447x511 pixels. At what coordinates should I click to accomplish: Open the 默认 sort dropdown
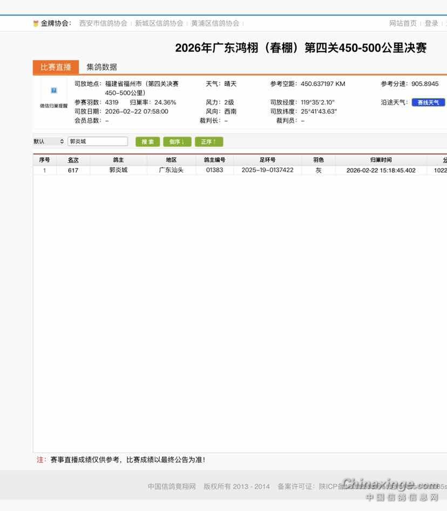49,141
